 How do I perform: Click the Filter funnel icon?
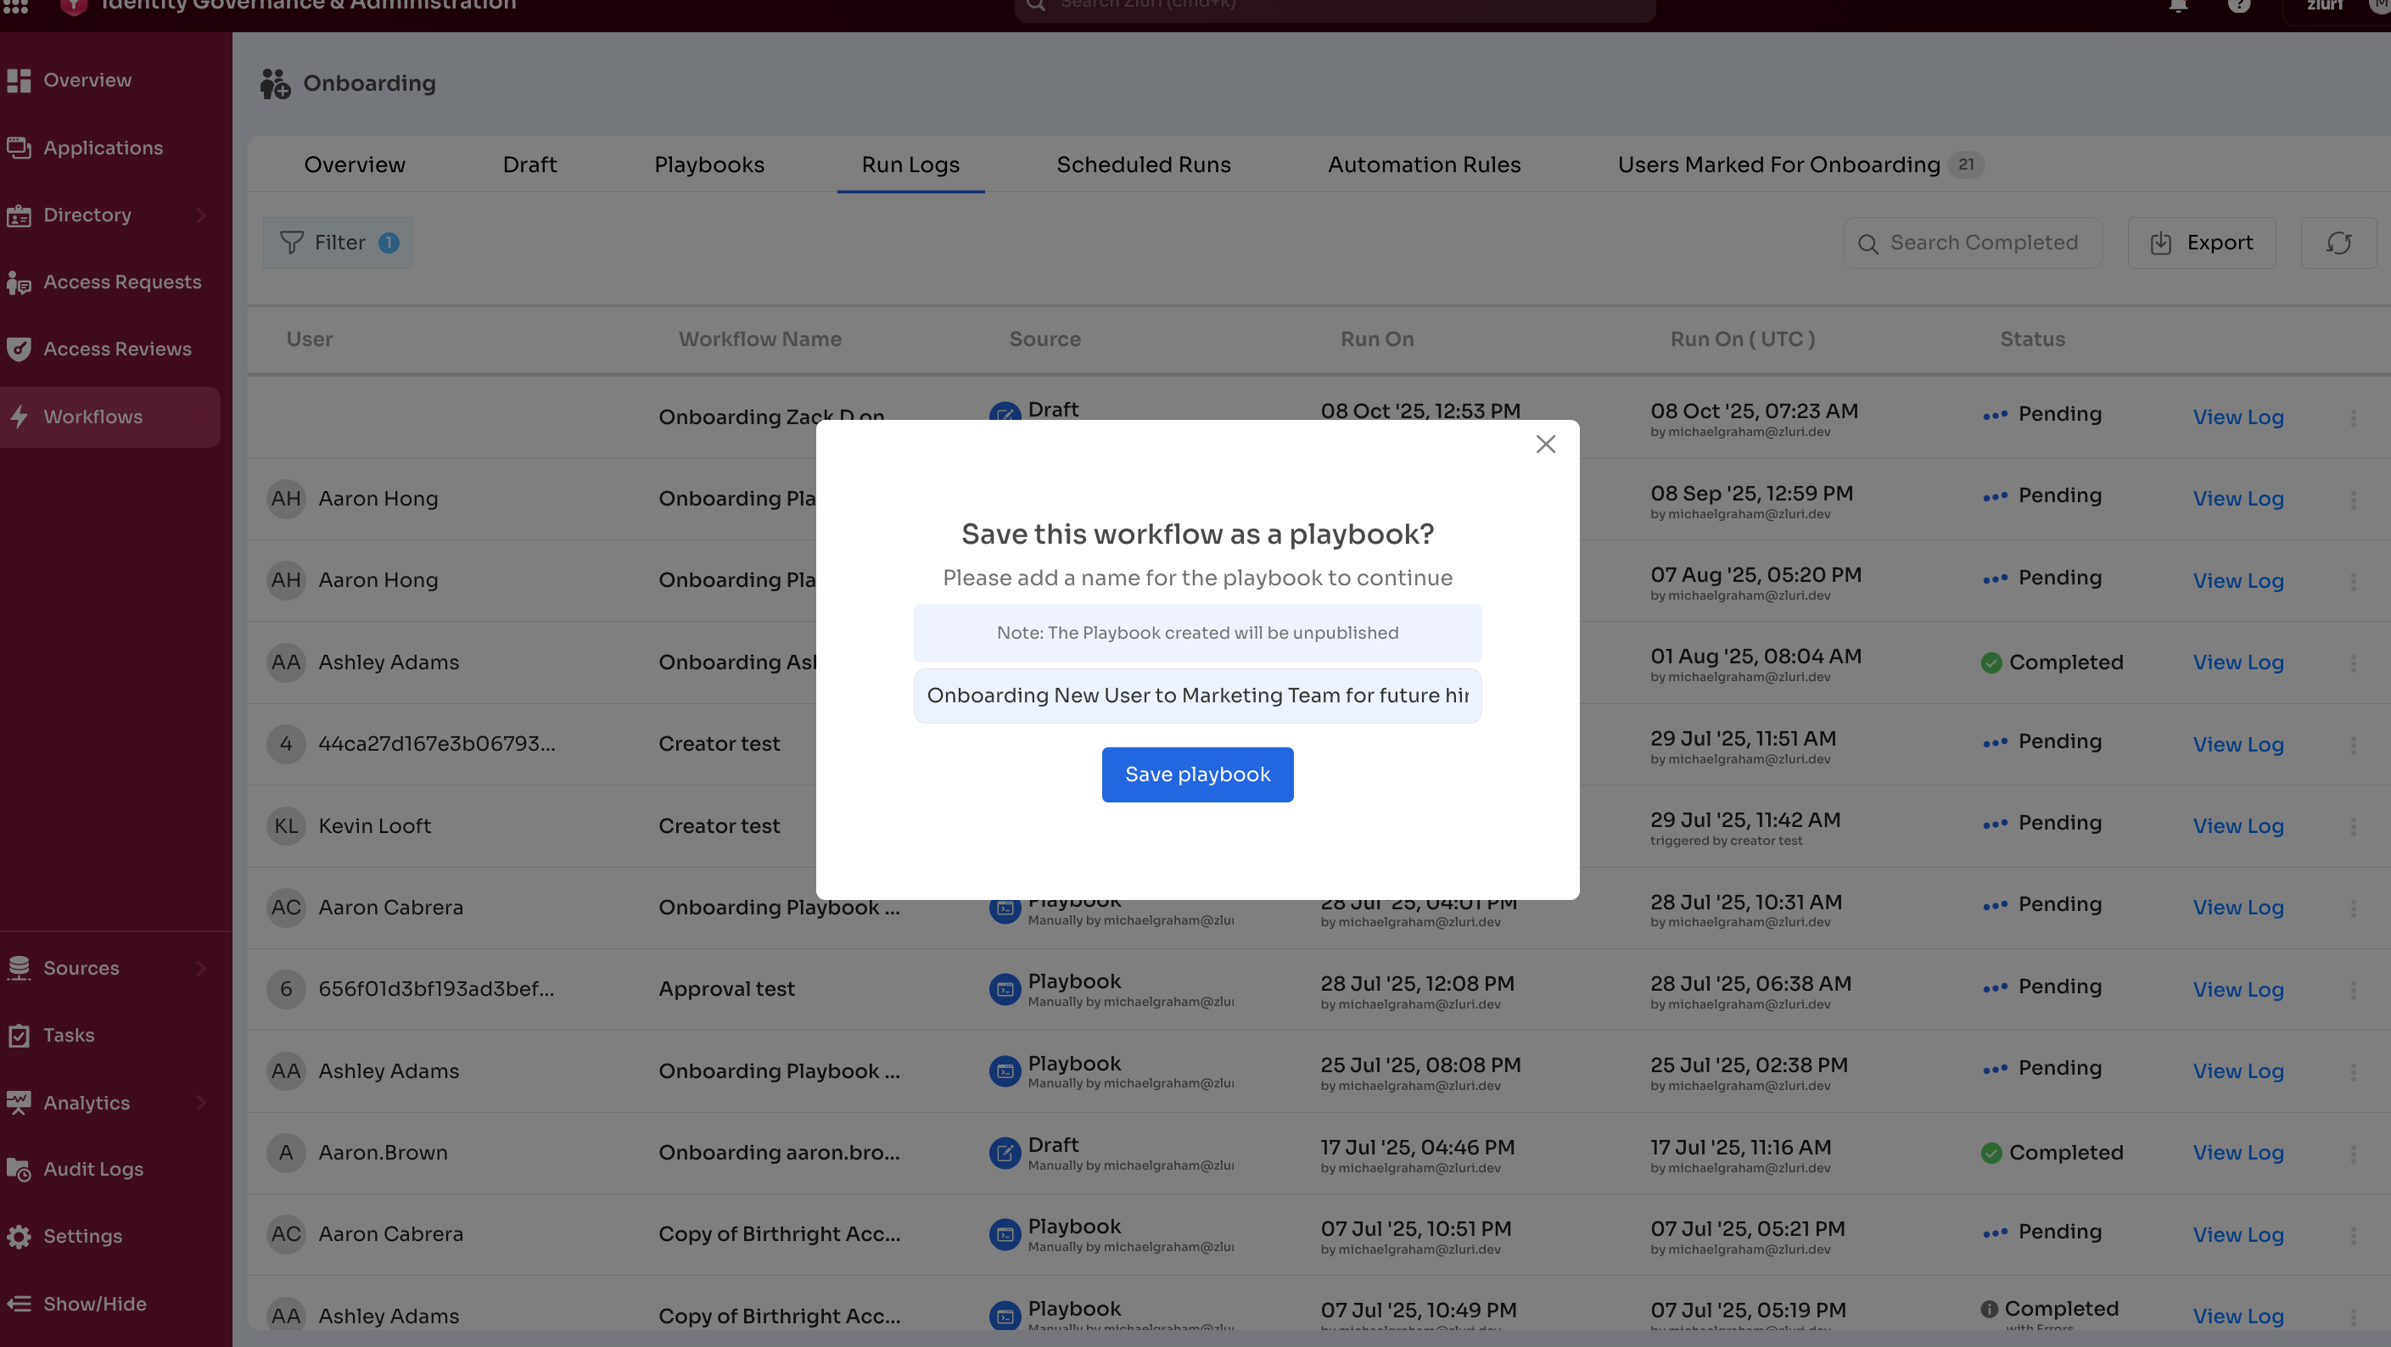(x=291, y=243)
